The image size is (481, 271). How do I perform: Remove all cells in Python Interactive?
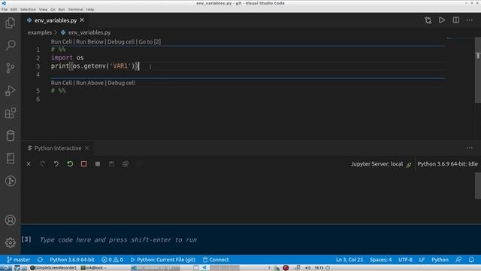pyautogui.click(x=29, y=164)
